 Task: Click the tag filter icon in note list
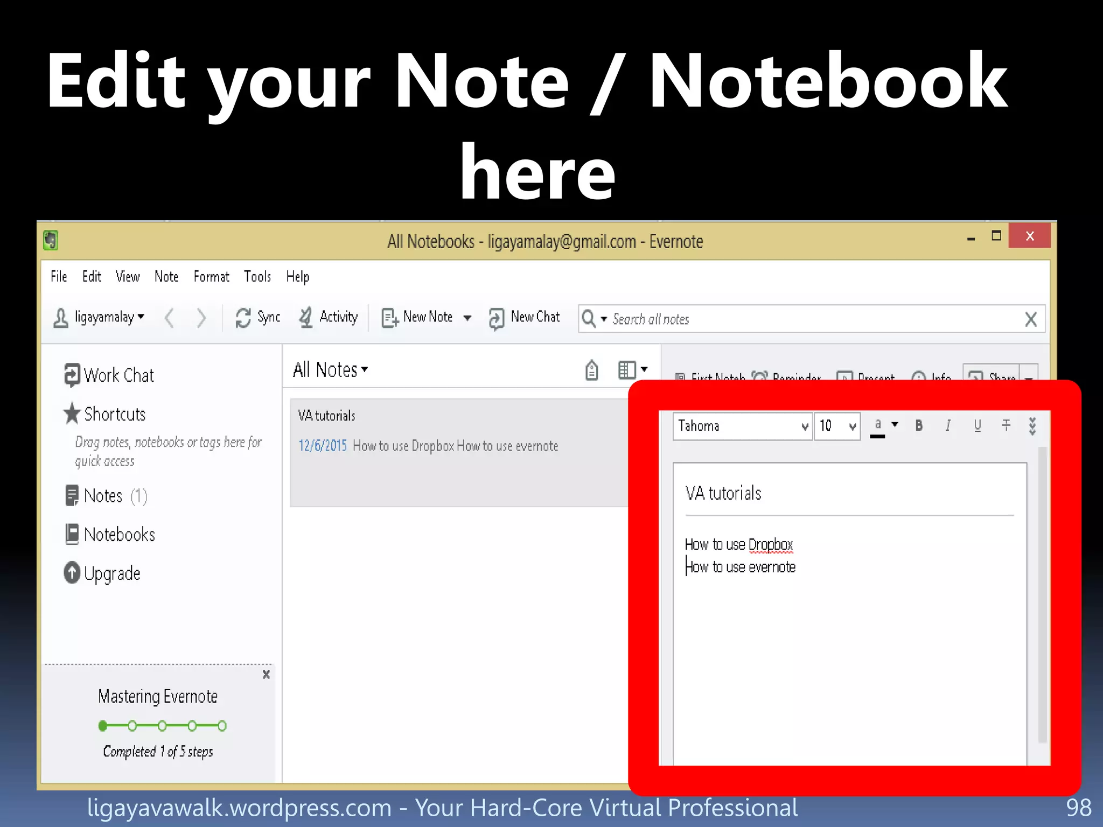click(591, 370)
